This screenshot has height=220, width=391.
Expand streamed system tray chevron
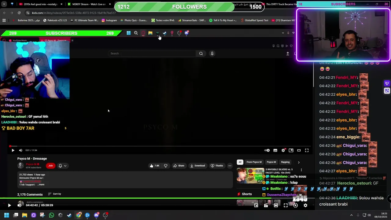point(283,33)
